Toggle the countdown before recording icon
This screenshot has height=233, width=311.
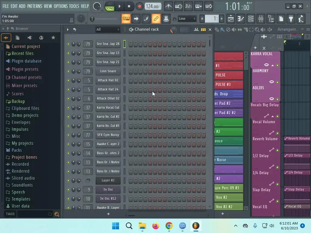pyautogui.click(x=188, y=6)
